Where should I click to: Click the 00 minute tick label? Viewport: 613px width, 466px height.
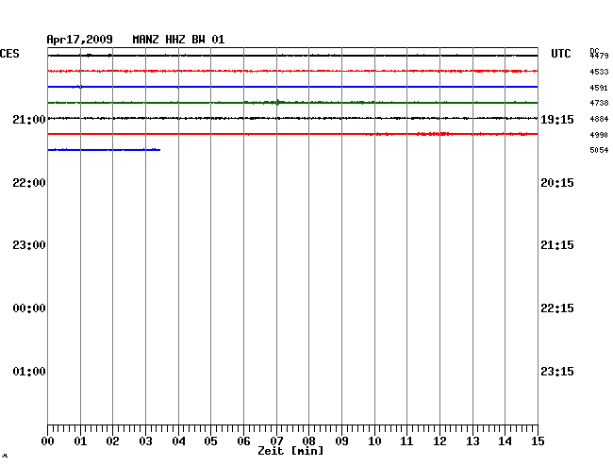tap(47, 441)
